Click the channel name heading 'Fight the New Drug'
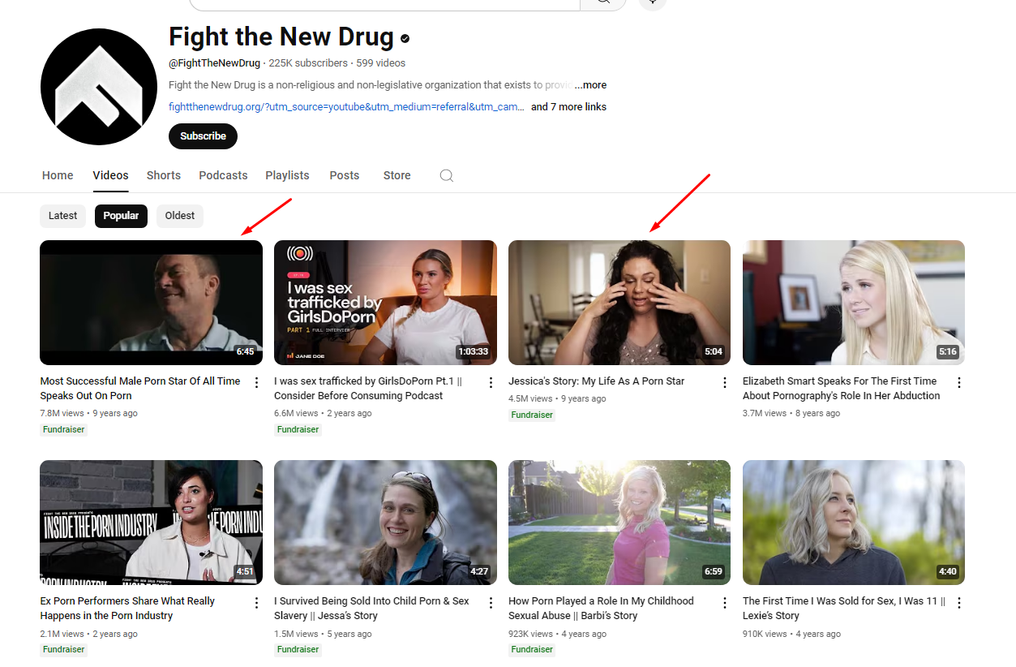The image size is (1016, 667). click(x=281, y=37)
